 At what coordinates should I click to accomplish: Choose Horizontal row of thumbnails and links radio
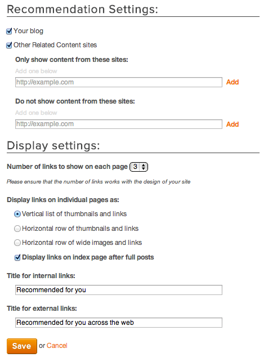17,229
